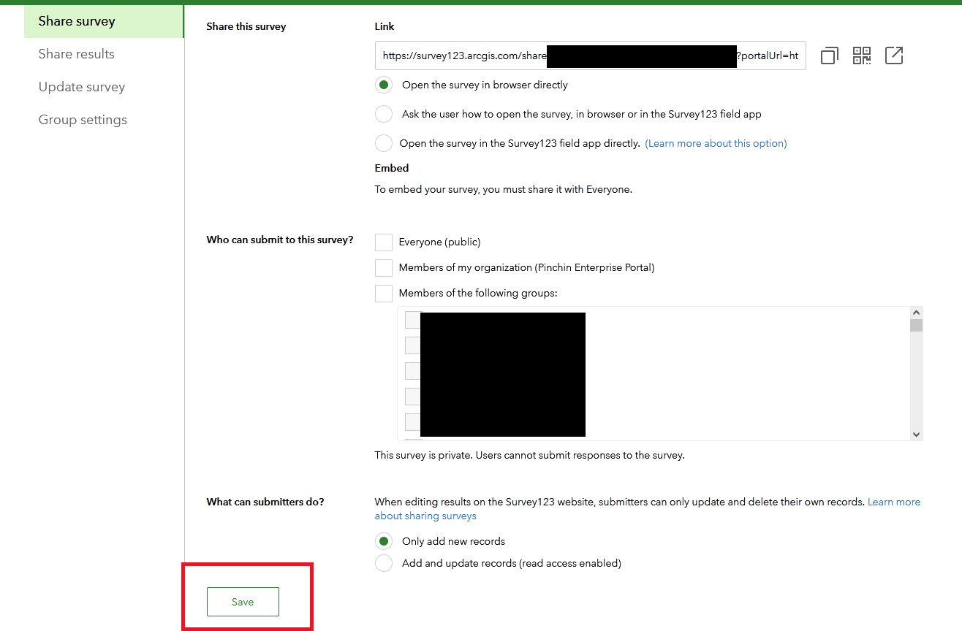Select only add new records

(384, 541)
